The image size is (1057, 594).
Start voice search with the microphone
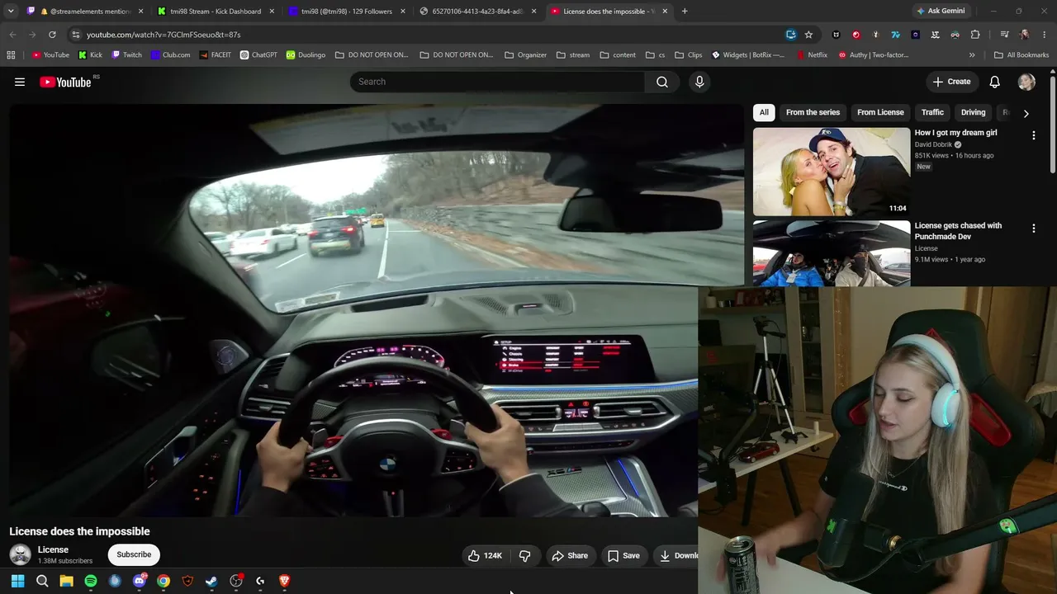tap(699, 82)
